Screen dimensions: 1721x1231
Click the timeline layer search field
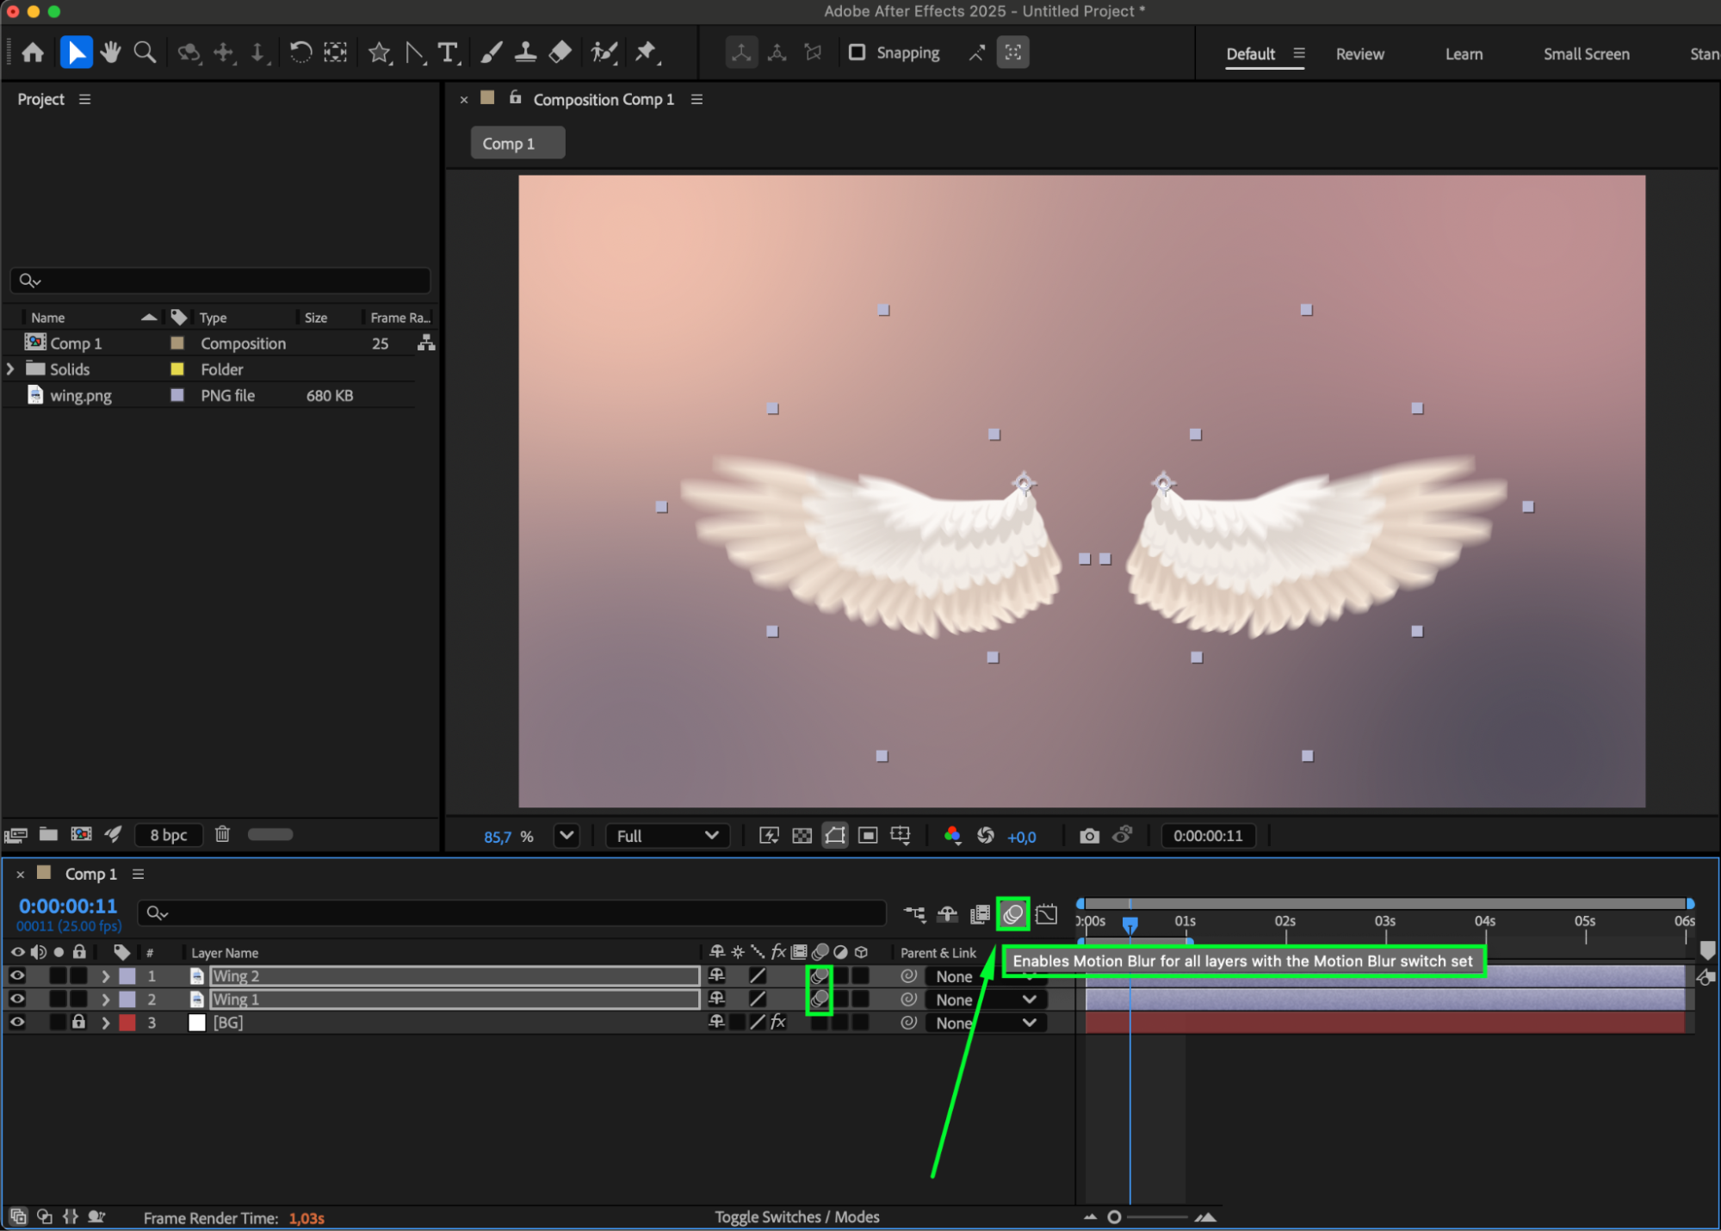513,912
